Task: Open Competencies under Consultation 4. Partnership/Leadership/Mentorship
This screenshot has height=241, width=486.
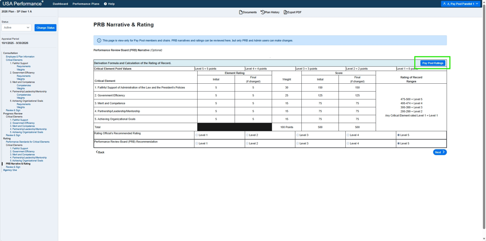Action: [24, 95]
